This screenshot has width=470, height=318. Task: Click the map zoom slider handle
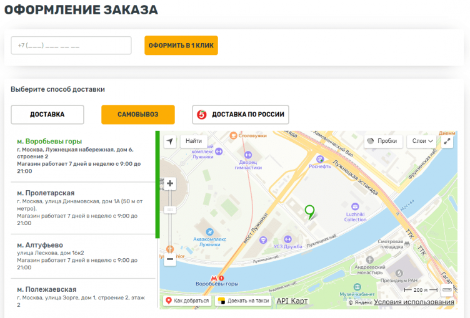170,210
